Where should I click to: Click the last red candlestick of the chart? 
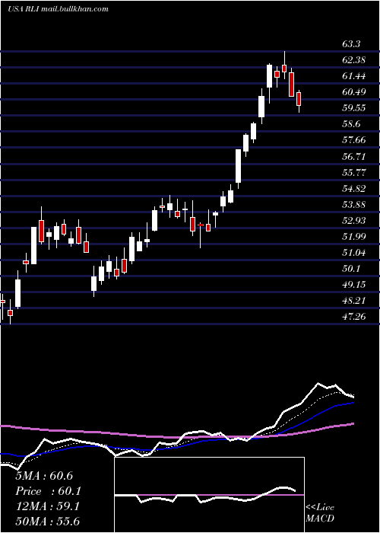click(x=299, y=100)
